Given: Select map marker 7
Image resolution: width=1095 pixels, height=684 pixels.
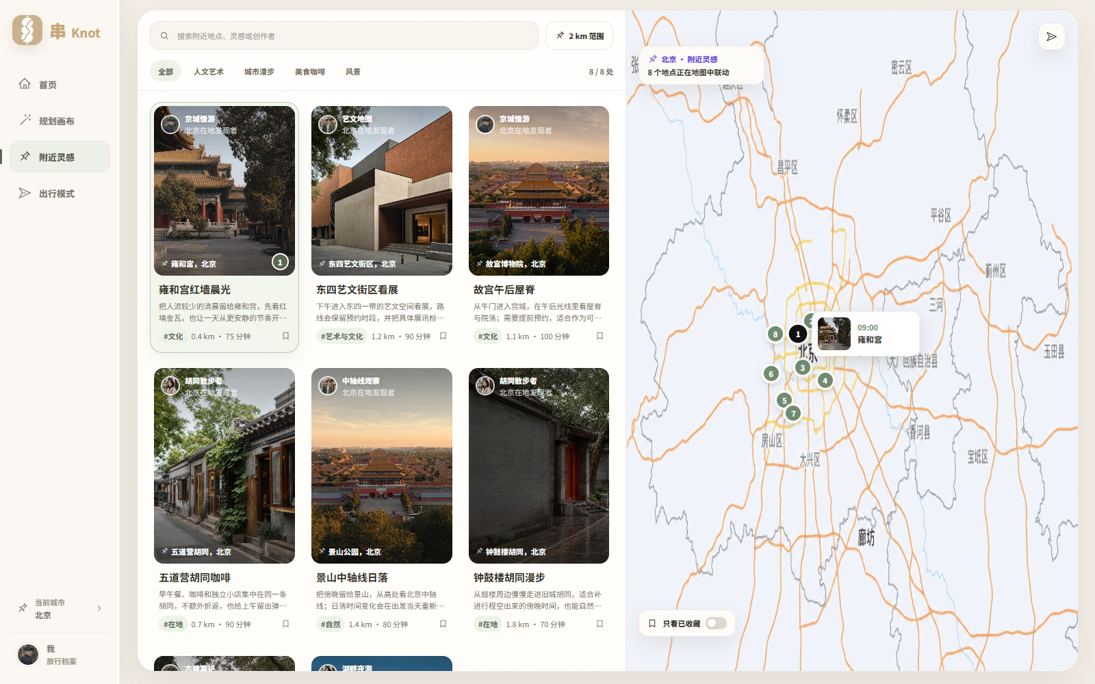Looking at the screenshot, I should click(793, 413).
